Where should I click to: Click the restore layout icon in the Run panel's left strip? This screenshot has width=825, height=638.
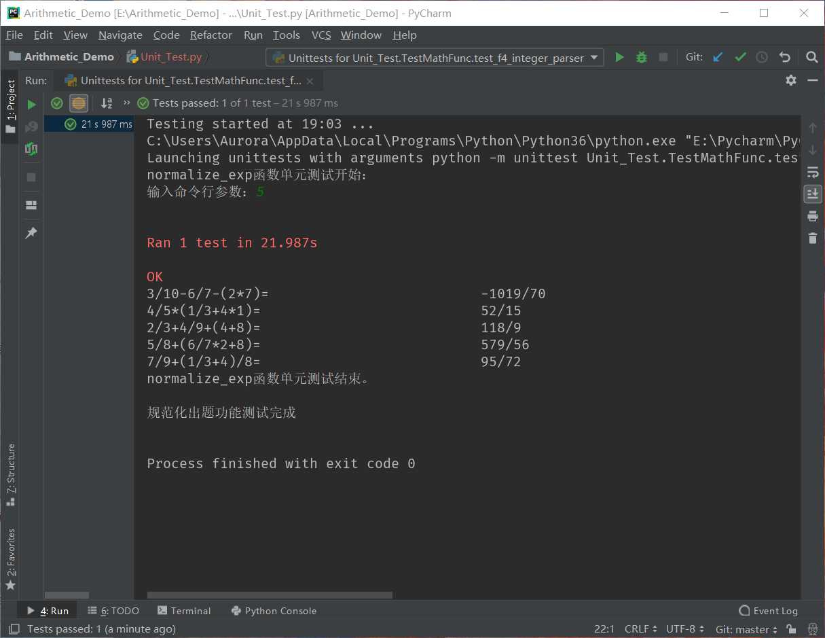[x=31, y=205]
